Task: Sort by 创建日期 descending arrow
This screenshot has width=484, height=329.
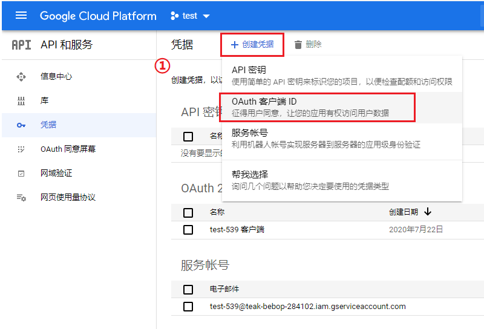Action: pos(428,212)
